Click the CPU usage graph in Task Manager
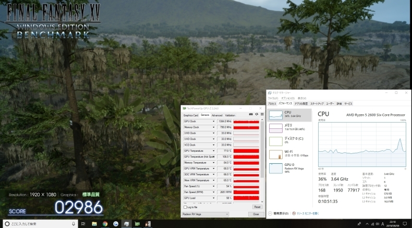 [362, 144]
